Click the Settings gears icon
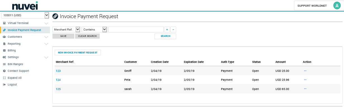This screenshot has height=109, width=344. [4, 57]
